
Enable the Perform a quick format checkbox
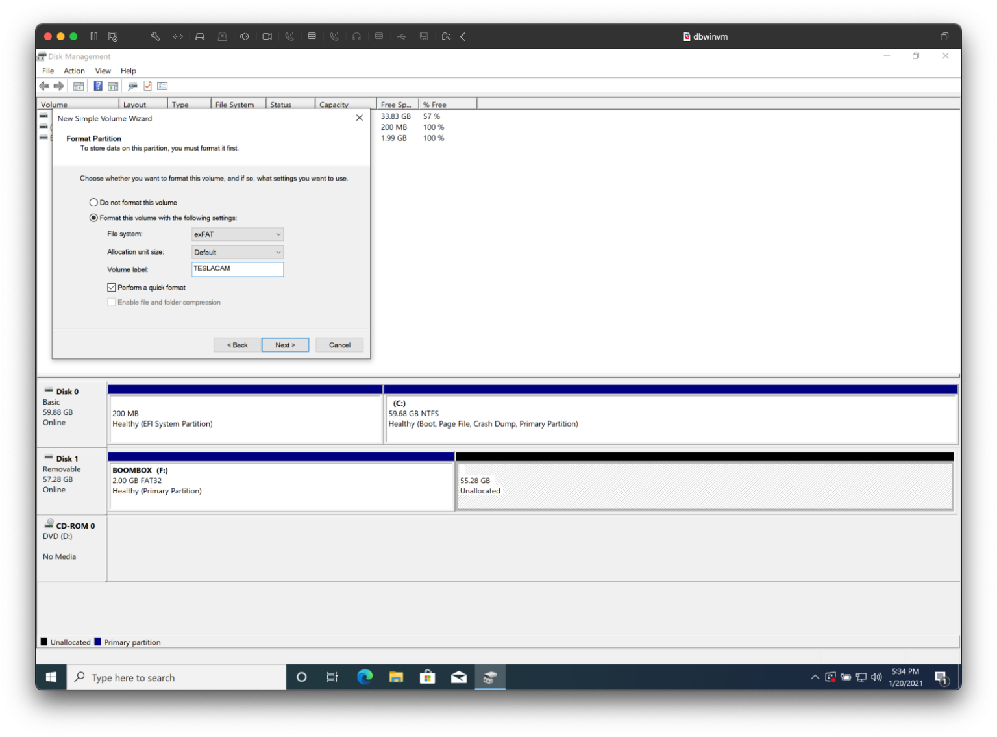112,287
